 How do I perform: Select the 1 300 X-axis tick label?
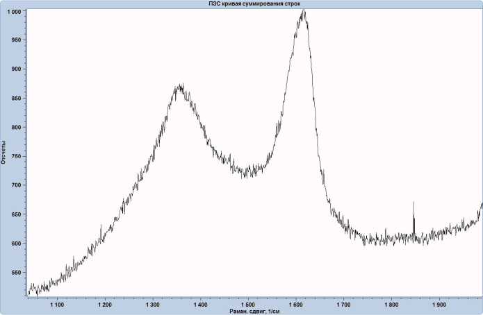153,304
